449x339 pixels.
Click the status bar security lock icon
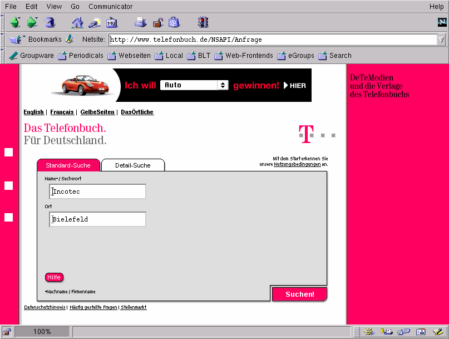[7, 332]
